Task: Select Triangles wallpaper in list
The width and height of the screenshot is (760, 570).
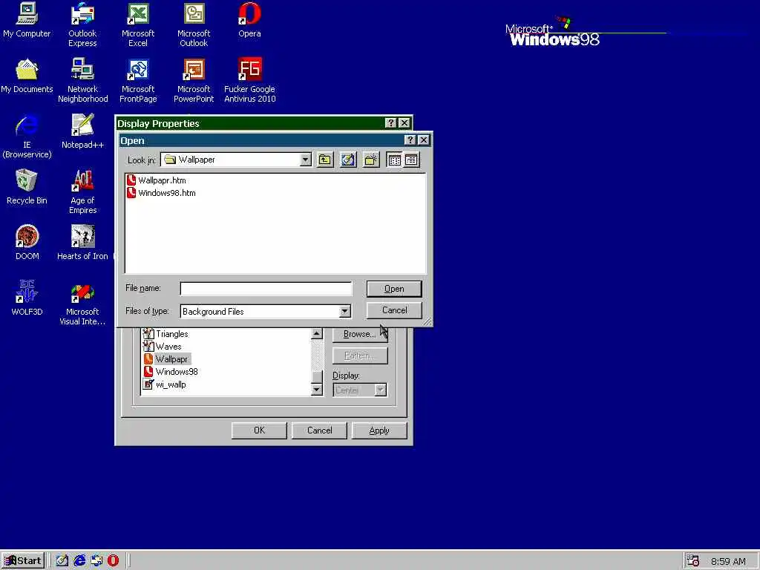Action: point(166,334)
